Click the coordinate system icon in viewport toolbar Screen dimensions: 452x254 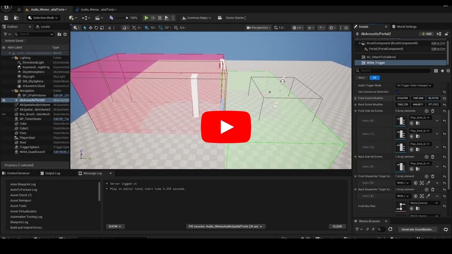coord(110,28)
